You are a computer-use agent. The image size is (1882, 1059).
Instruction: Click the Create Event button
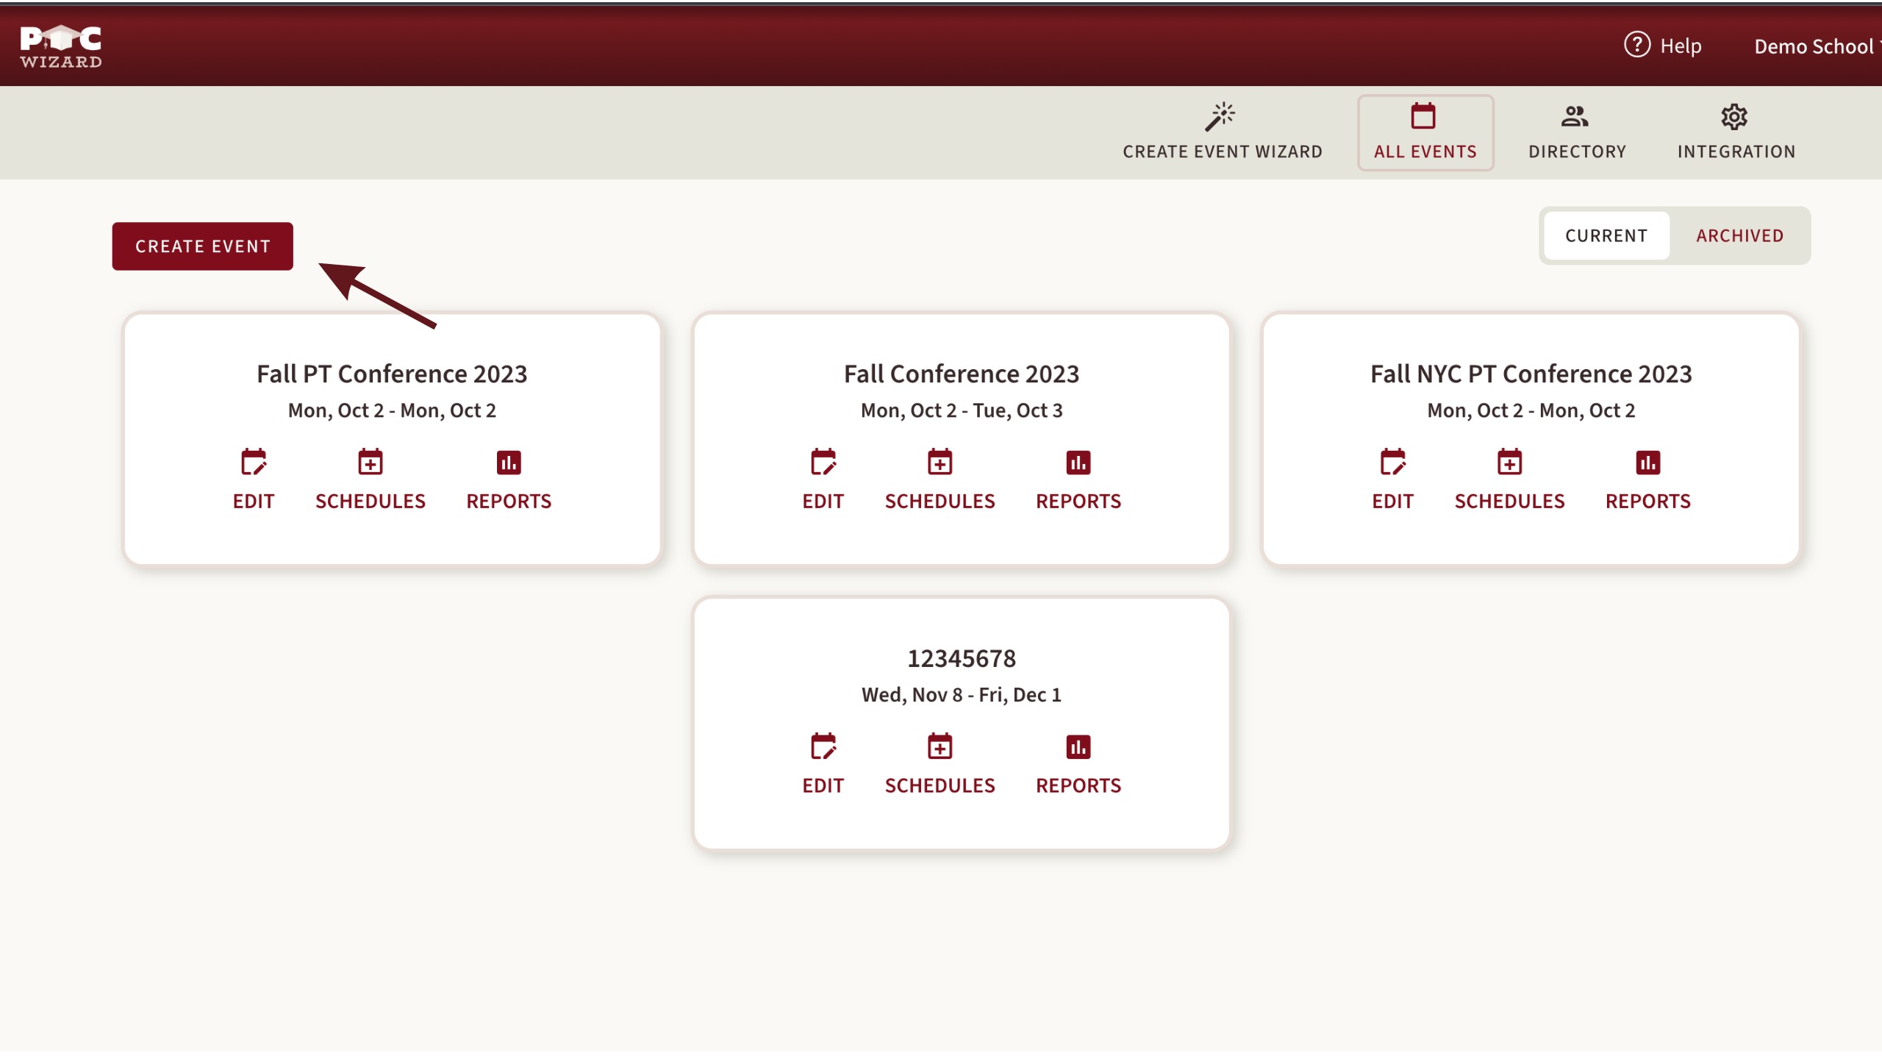[203, 246]
